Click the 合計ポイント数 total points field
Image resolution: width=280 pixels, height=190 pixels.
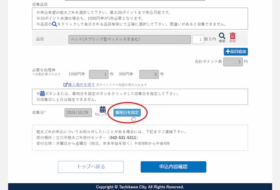(233, 62)
